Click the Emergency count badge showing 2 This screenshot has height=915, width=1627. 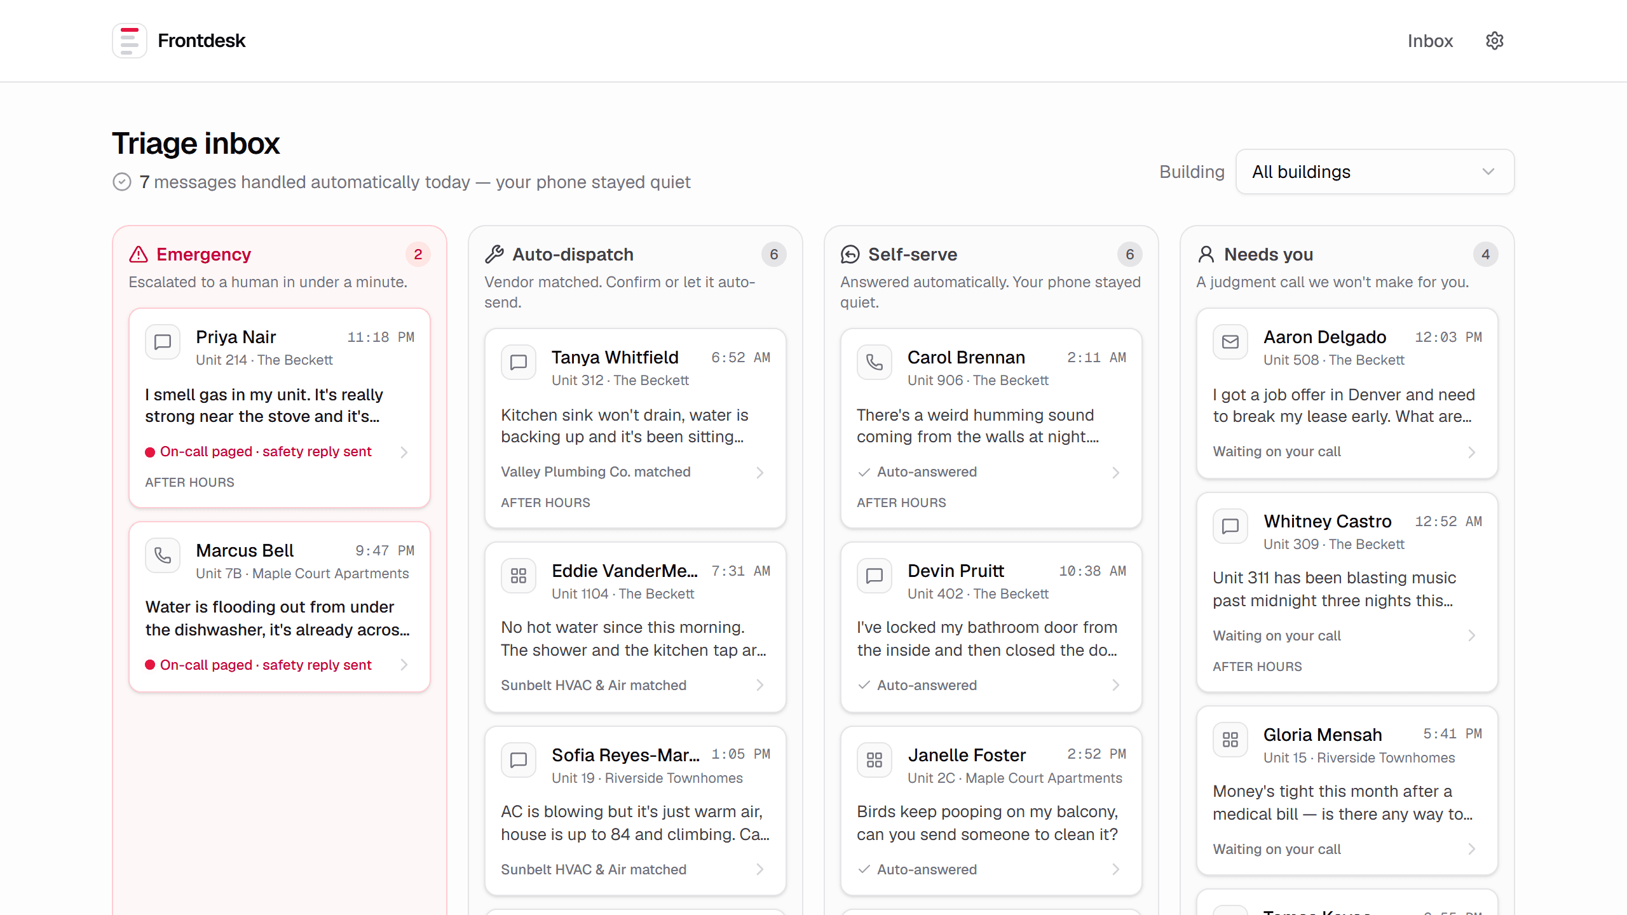[x=418, y=254]
